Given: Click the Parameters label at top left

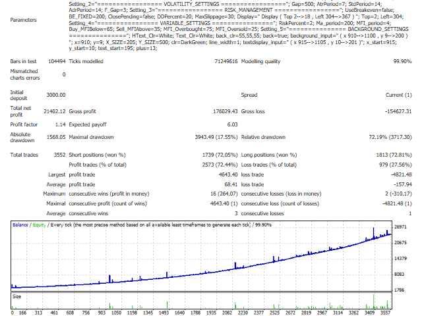Looking at the screenshot, I should (24, 19).
